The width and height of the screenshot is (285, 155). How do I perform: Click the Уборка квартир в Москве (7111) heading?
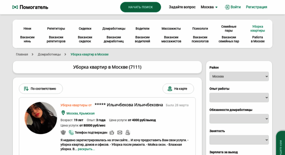107,67
